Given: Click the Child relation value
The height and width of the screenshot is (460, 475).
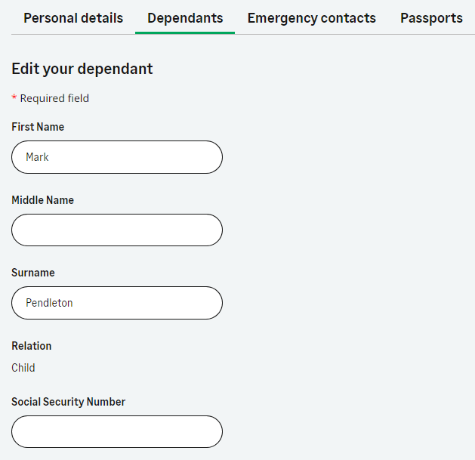Looking at the screenshot, I should [23, 368].
